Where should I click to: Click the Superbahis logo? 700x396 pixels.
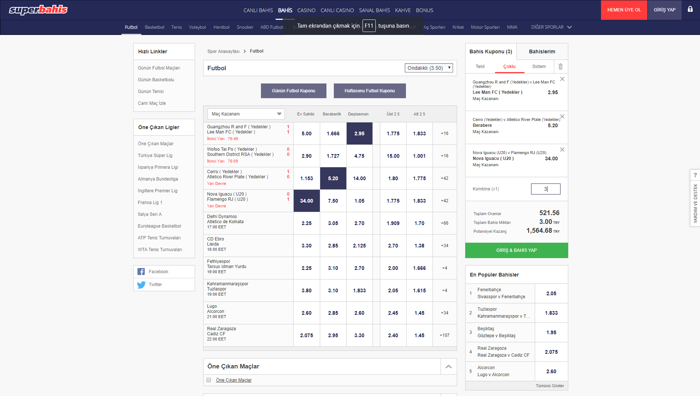coord(38,10)
